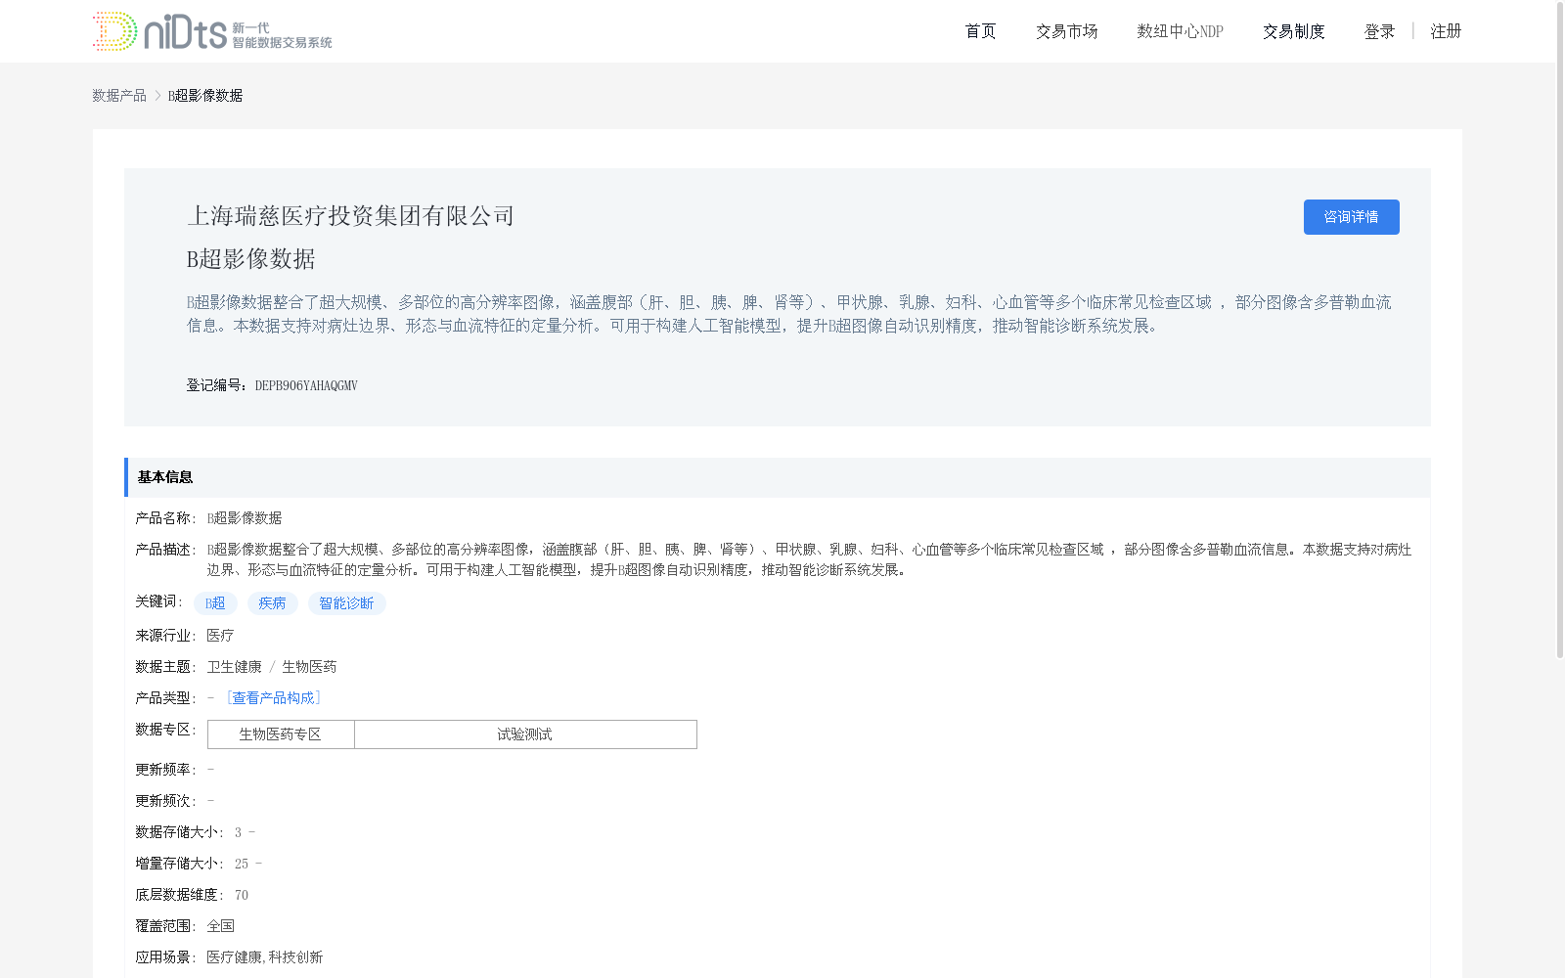This screenshot has height=978, width=1565.
Task: Open the 查看产品构成 link
Action: pos(274,697)
